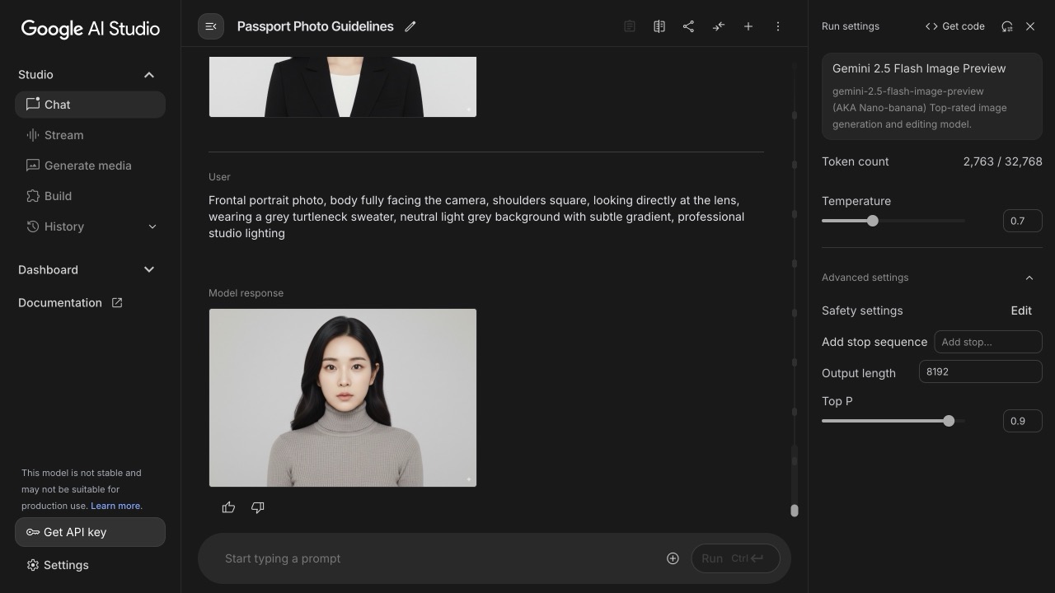
Task: Collapse the sidebar navigation panel icon
Action: 211,26
